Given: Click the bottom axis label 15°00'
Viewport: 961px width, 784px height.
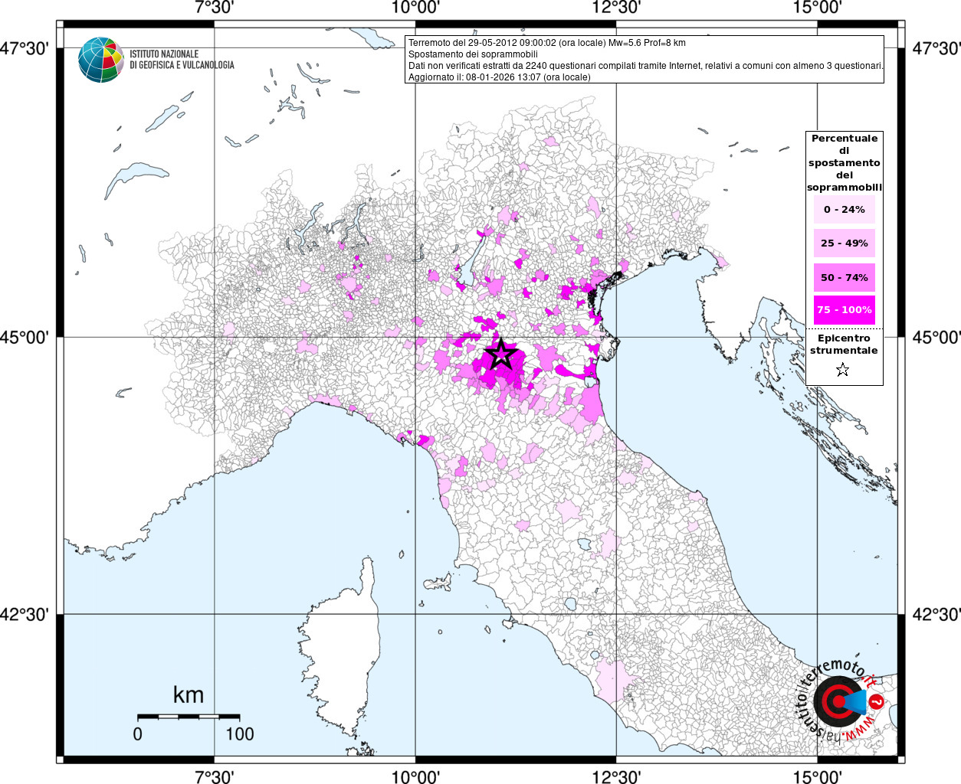Looking at the screenshot, I should click(x=818, y=777).
